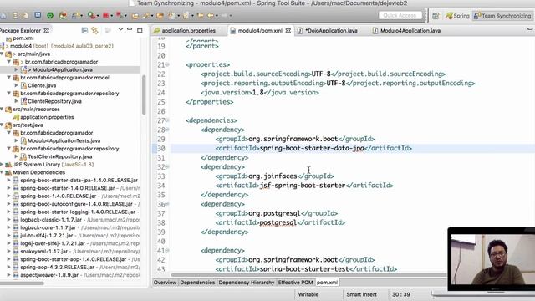Click the Open Type toolbar icon
This screenshot has width=535, height=301.
pos(135,16)
